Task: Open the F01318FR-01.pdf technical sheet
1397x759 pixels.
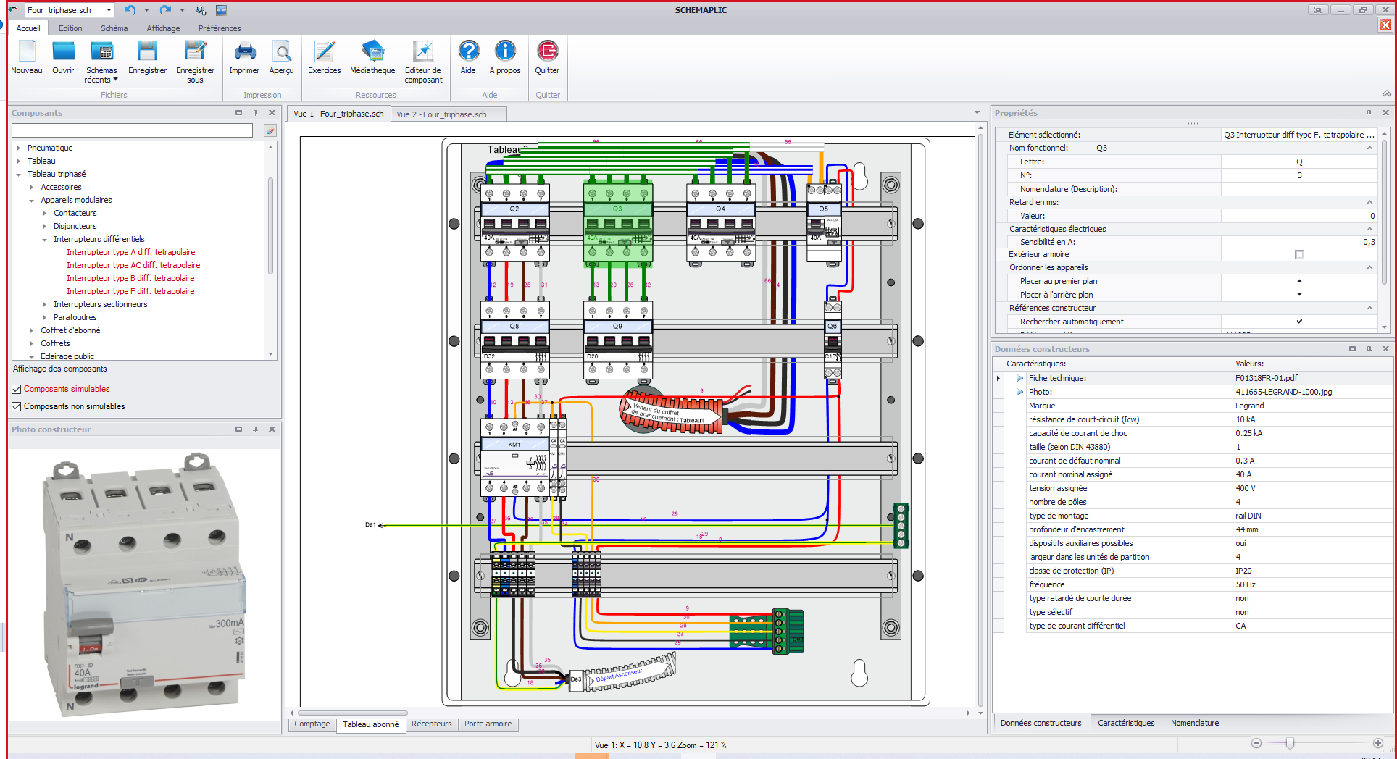Action: tap(1266, 378)
